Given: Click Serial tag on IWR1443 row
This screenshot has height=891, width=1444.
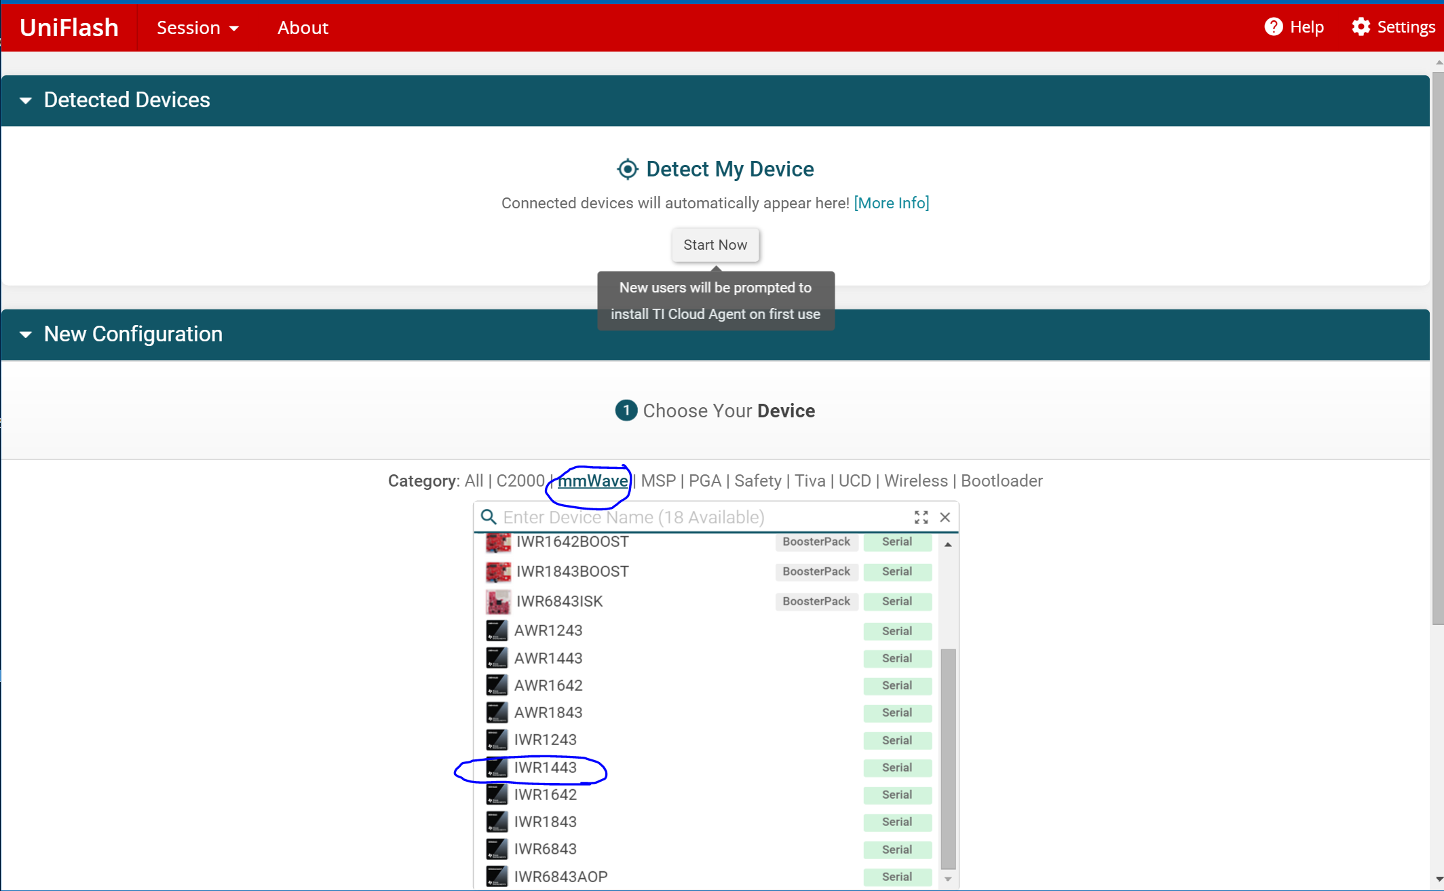Looking at the screenshot, I should point(897,767).
